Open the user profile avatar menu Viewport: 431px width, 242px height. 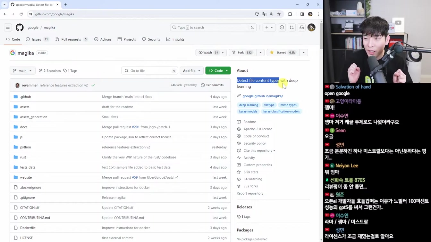311,28
